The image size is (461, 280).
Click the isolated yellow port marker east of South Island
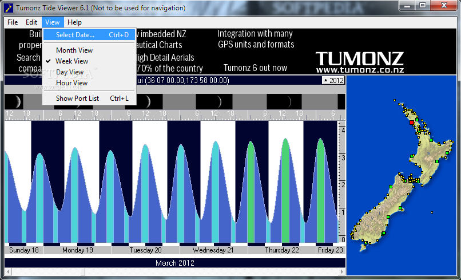[x=432, y=212]
